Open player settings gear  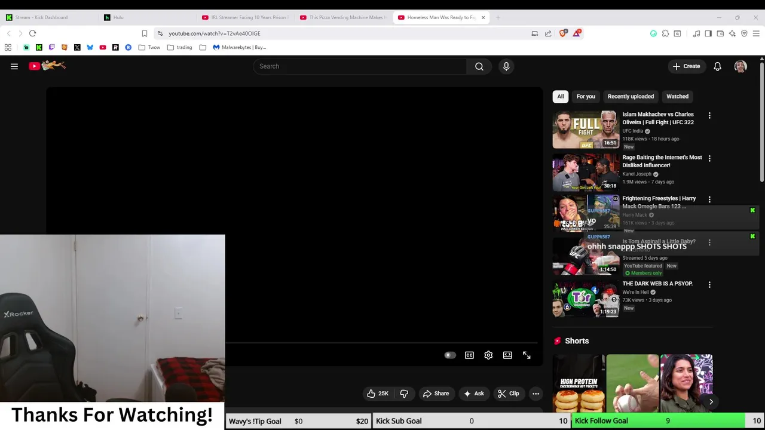pyautogui.click(x=488, y=355)
